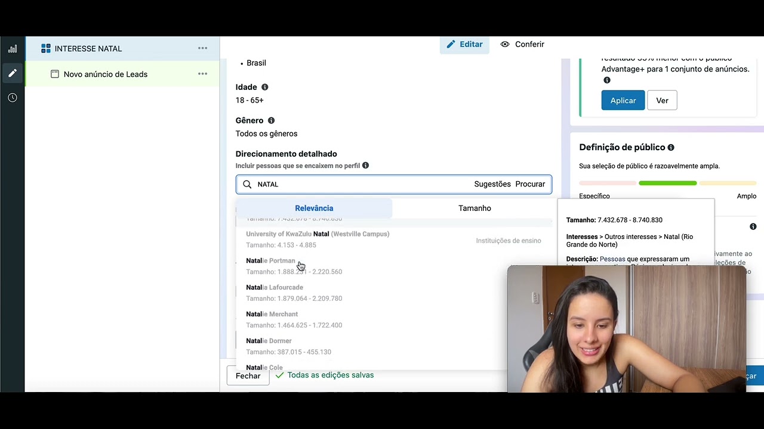The width and height of the screenshot is (764, 429).
Task: Click the INTERESSE NATAL ad set grid icon
Action: pos(46,49)
